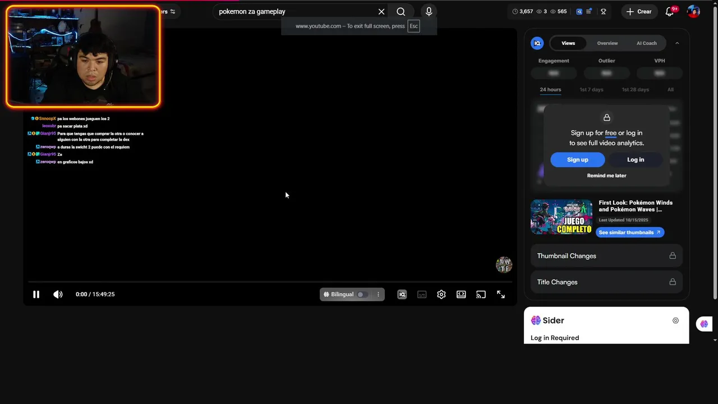
Task: Pause the video playback
Action: click(x=36, y=294)
